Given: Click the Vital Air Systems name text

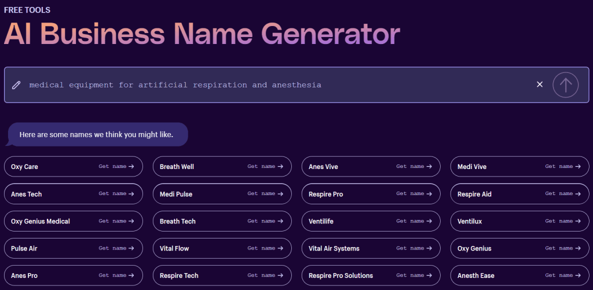Looking at the screenshot, I should pos(334,248).
